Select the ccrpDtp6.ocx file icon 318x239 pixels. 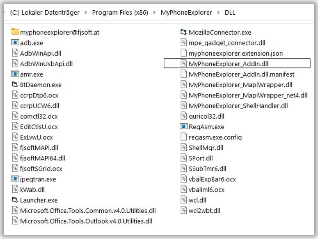15,95
